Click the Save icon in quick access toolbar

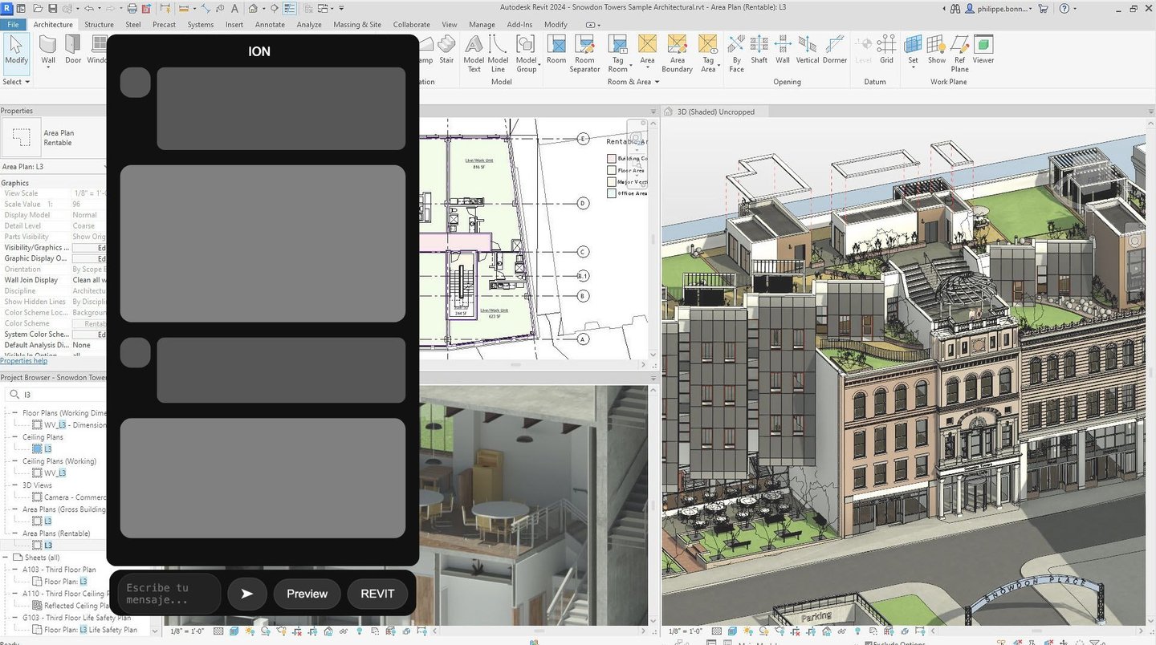52,8
